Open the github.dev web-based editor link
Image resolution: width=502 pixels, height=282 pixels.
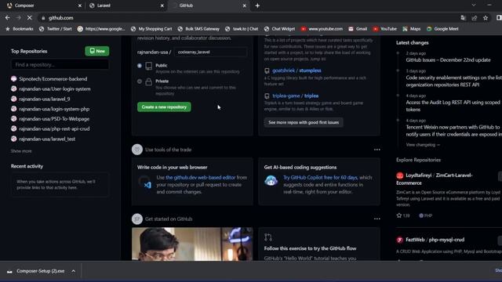coord(201,178)
